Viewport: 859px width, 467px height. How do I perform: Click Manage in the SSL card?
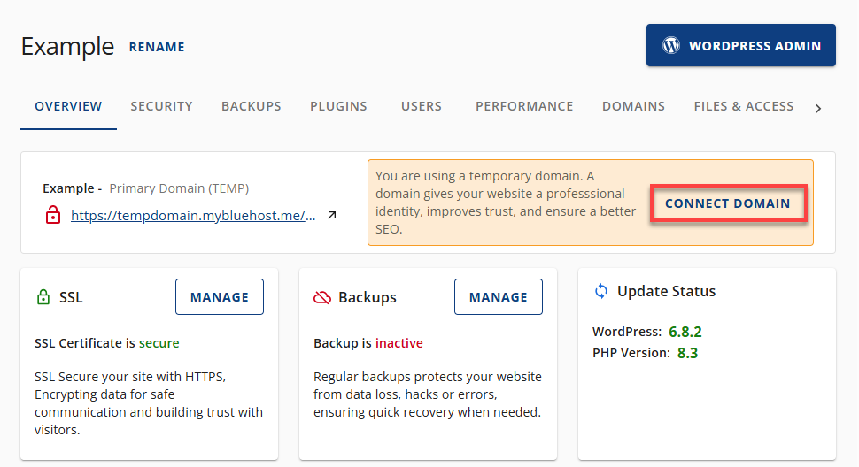pyautogui.click(x=220, y=297)
